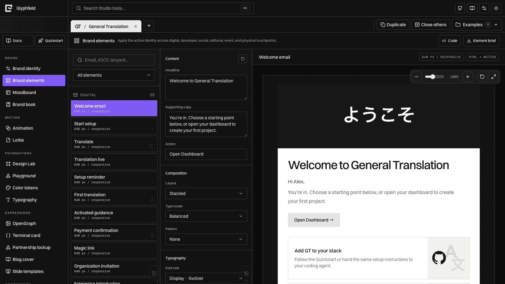Click Open Dashboard button in email preview
The image size is (505, 284).
pos(314,220)
